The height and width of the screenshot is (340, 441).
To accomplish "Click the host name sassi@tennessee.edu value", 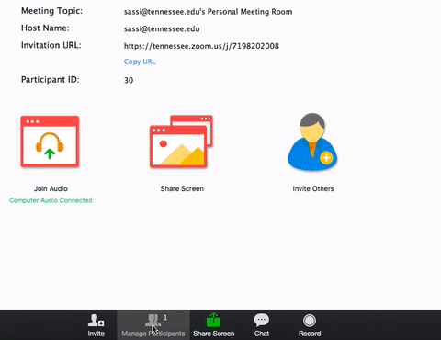I will [162, 29].
